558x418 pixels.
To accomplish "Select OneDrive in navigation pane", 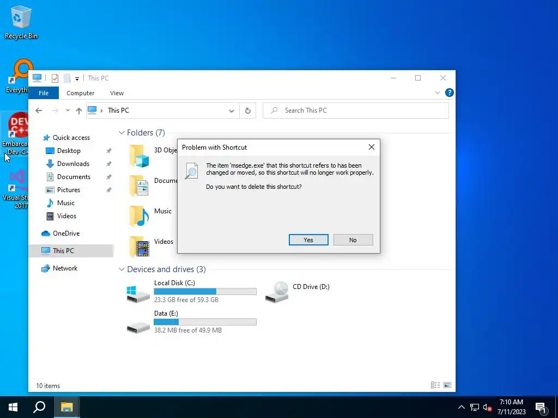I will point(66,233).
